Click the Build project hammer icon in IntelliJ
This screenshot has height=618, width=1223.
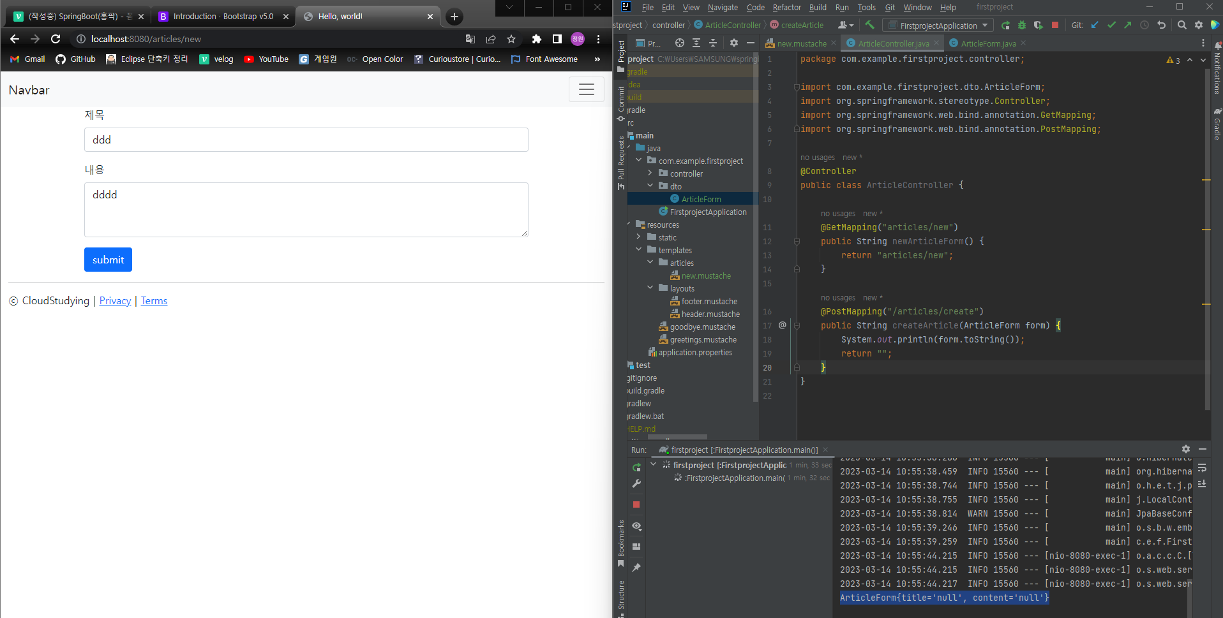[869, 25]
